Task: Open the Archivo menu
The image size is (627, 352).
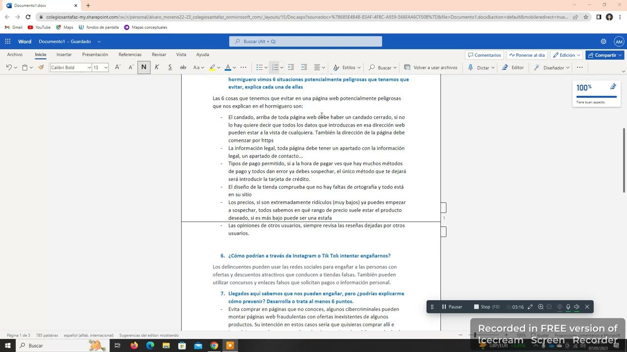Action: [x=15, y=55]
